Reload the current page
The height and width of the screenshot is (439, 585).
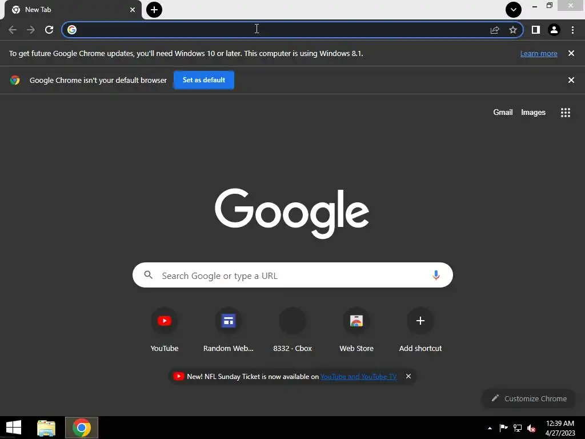[49, 30]
